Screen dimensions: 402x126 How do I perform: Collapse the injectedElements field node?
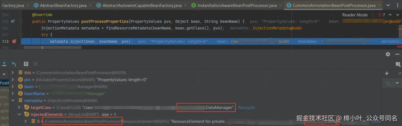(19, 114)
